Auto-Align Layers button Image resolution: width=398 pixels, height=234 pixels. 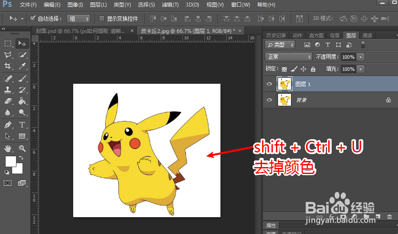click(299, 19)
